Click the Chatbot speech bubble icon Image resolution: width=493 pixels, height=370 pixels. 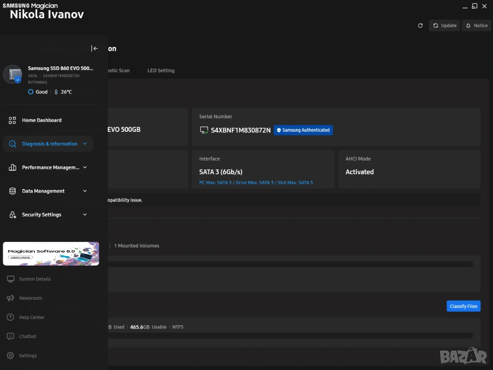pos(10,337)
